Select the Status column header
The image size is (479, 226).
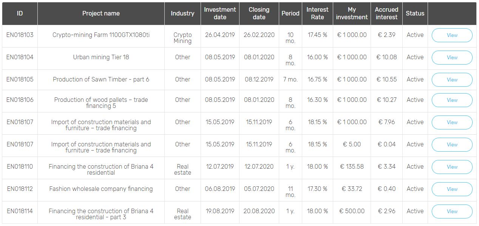(x=415, y=14)
